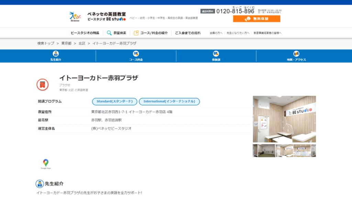Click the 体験談 speech icon in blue bar
This screenshot has height=198, width=352.
(216, 54)
